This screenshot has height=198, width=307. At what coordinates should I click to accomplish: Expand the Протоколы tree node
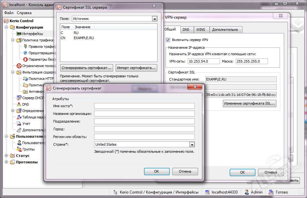(x=6, y=162)
